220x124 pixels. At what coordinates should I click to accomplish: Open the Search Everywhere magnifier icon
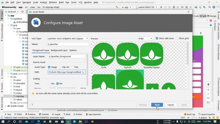[x=210, y=7]
